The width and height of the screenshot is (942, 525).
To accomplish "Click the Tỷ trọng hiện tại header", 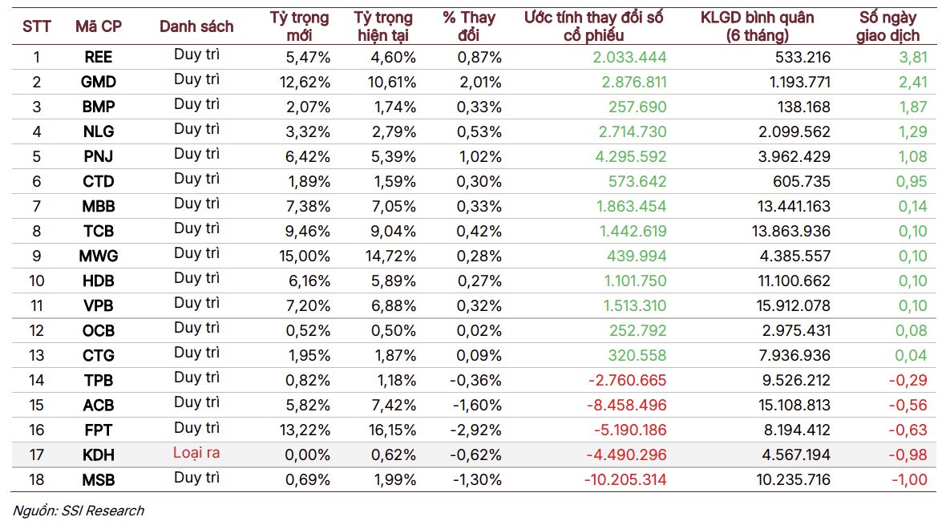I will point(383,26).
